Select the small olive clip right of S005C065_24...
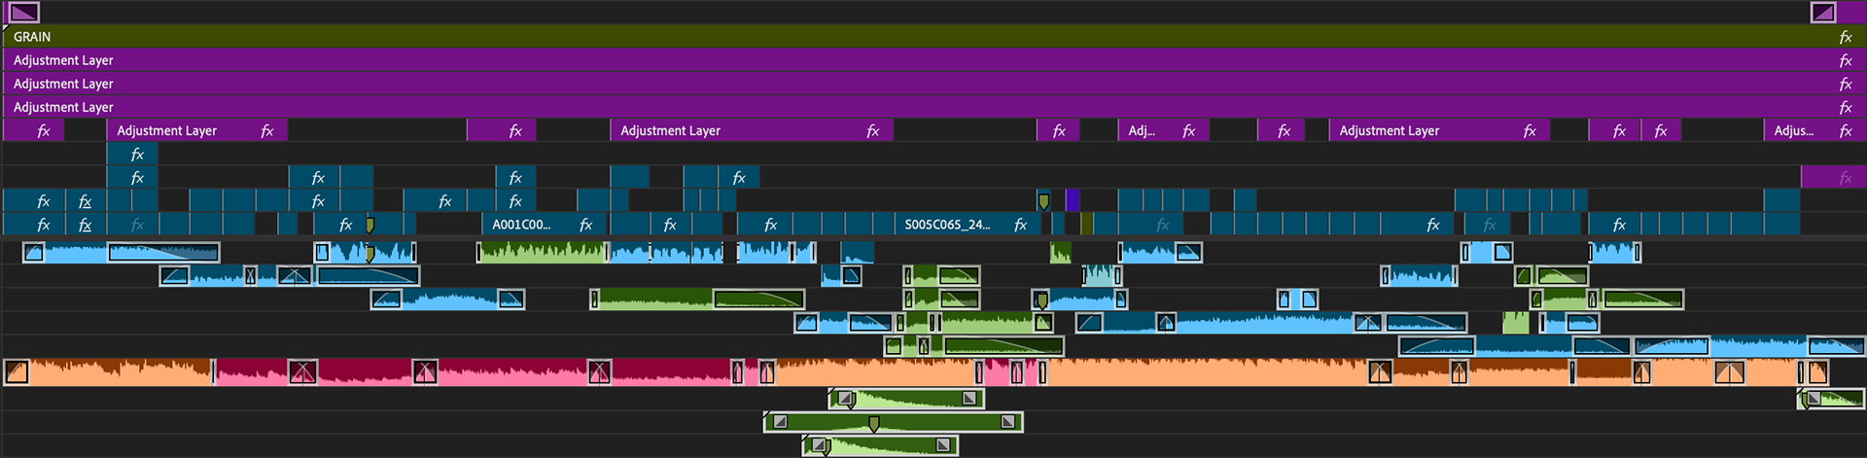 point(1086,225)
